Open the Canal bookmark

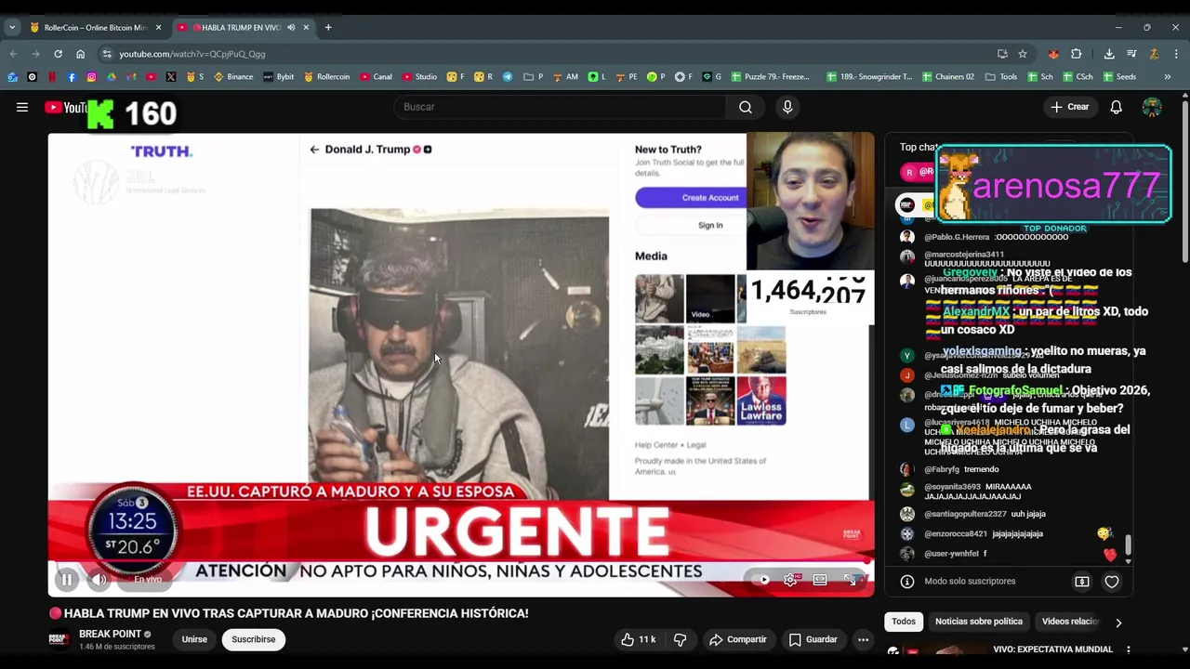(377, 77)
